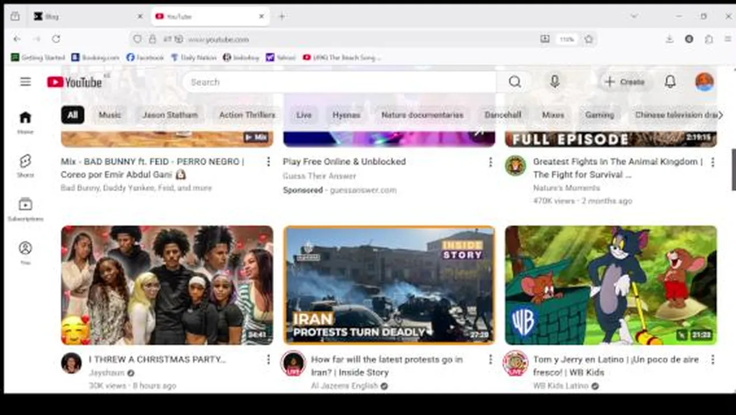
Task: Select the Music filter chip
Action: 109,115
